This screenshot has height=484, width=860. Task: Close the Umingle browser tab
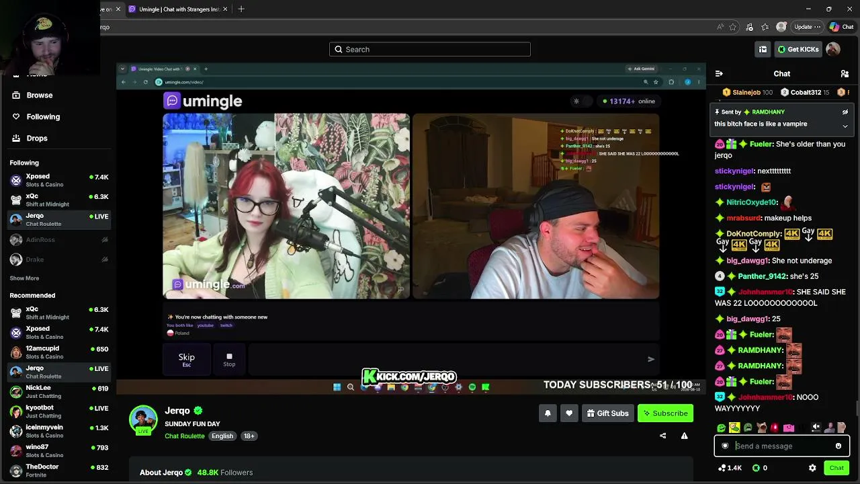click(x=225, y=9)
